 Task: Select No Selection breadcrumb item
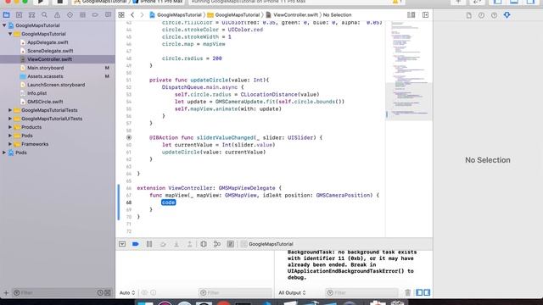coord(338,15)
